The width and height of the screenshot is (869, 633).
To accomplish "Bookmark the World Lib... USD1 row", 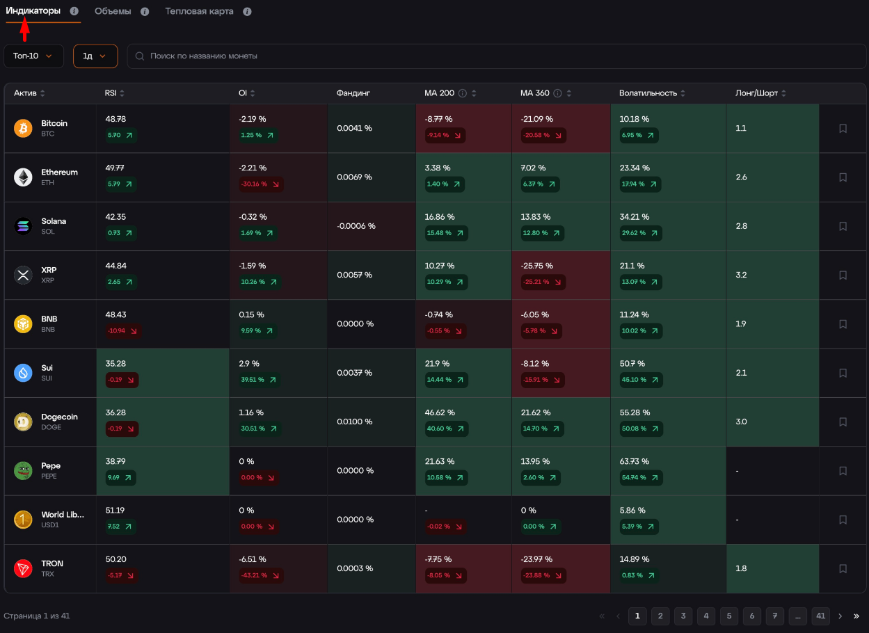I will click(843, 520).
